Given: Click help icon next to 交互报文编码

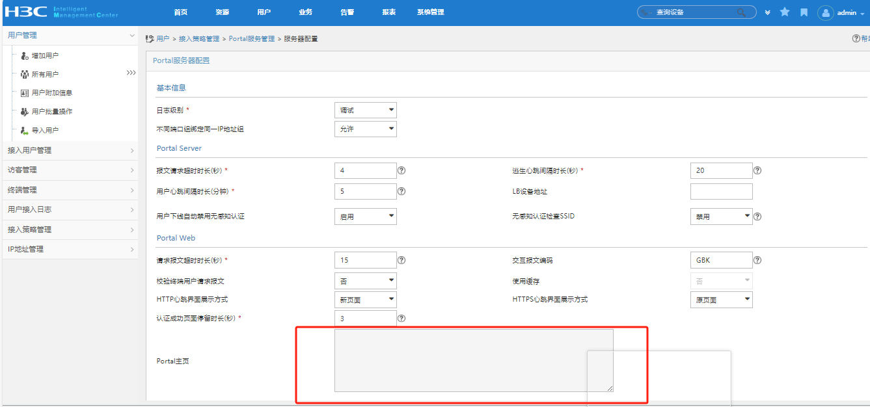Looking at the screenshot, I should click(x=757, y=260).
